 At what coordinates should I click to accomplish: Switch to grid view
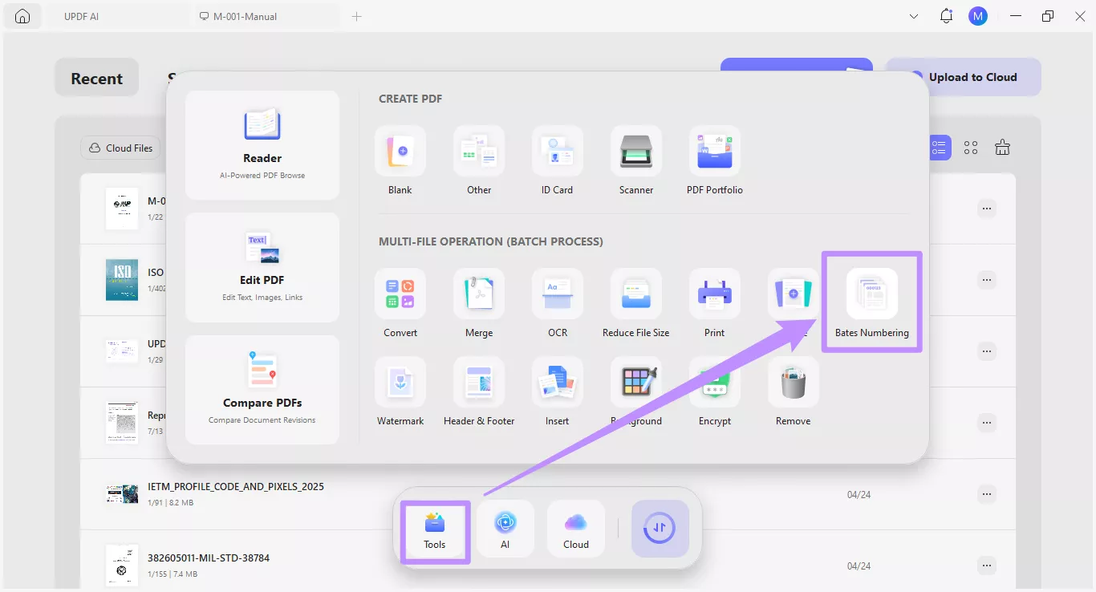click(971, 148)
